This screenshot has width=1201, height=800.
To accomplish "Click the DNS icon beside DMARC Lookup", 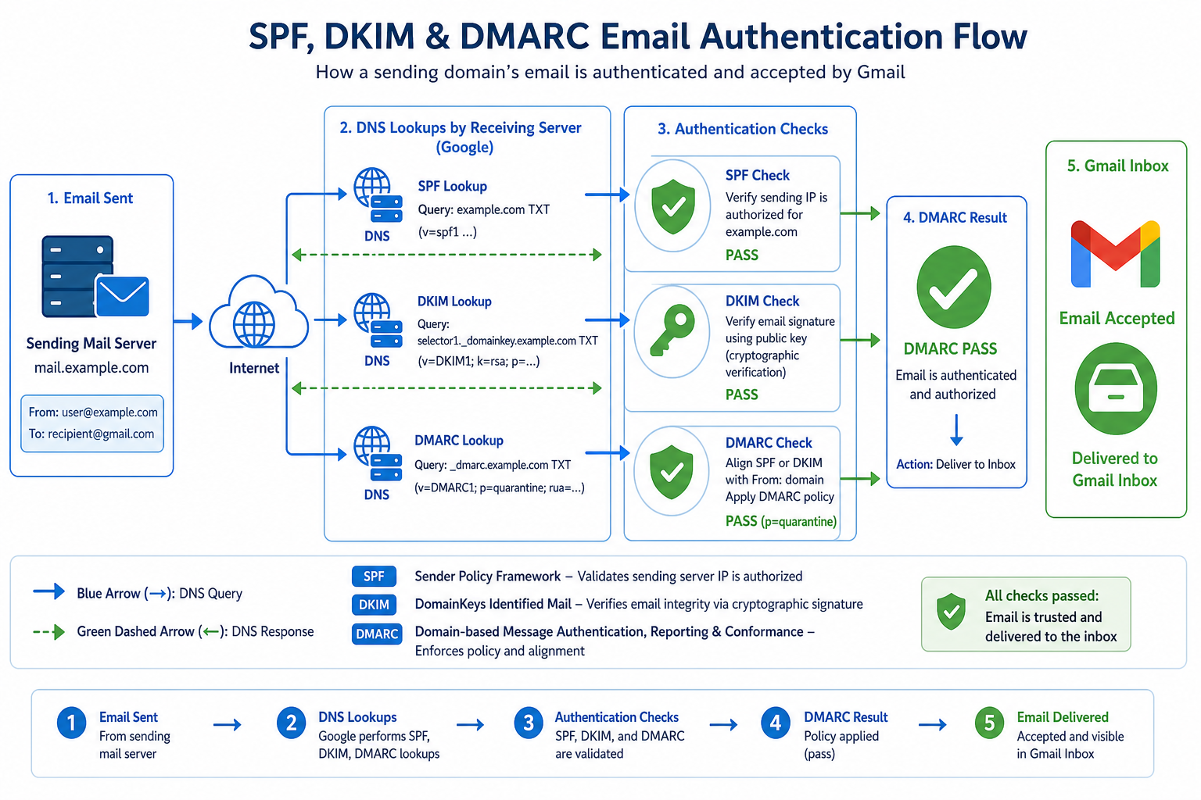I will (x=378, y=455).
